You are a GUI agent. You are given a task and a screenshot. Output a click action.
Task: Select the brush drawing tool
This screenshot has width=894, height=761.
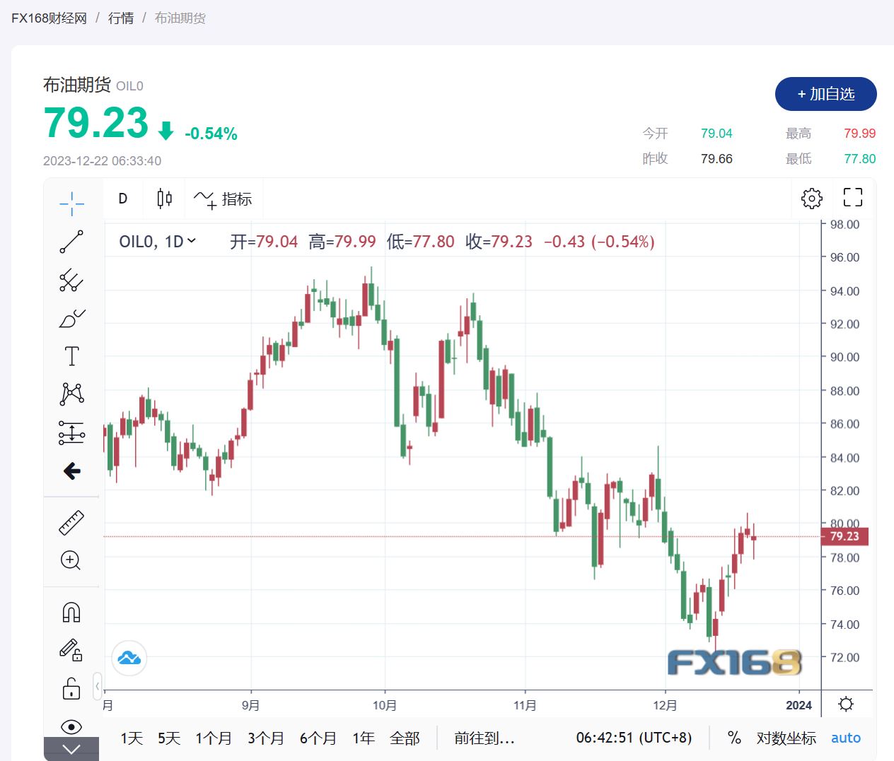71,319
